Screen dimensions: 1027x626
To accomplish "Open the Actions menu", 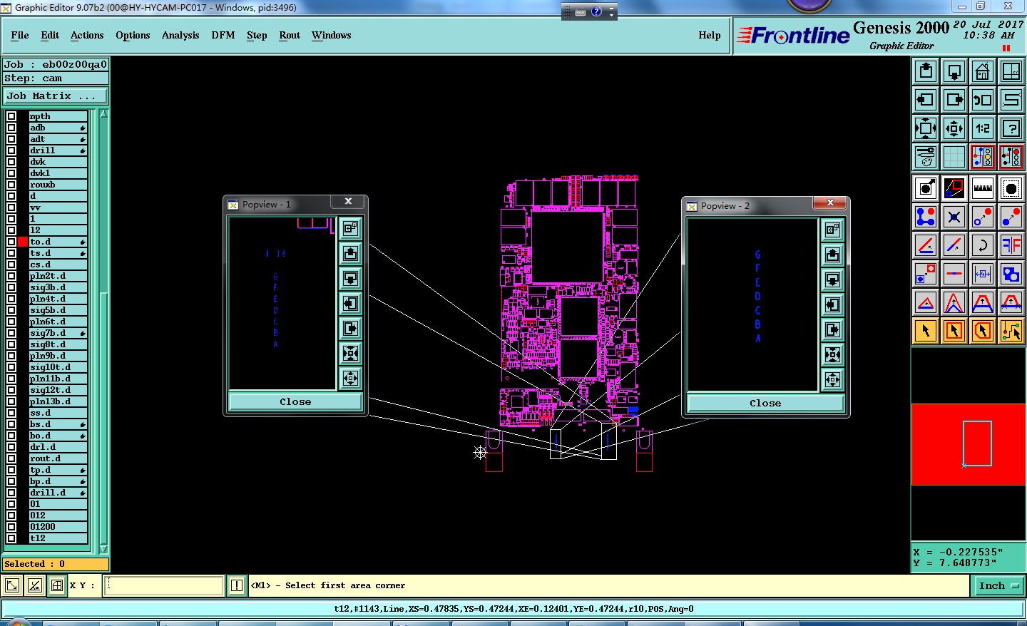I will click(x=87, y=35).
